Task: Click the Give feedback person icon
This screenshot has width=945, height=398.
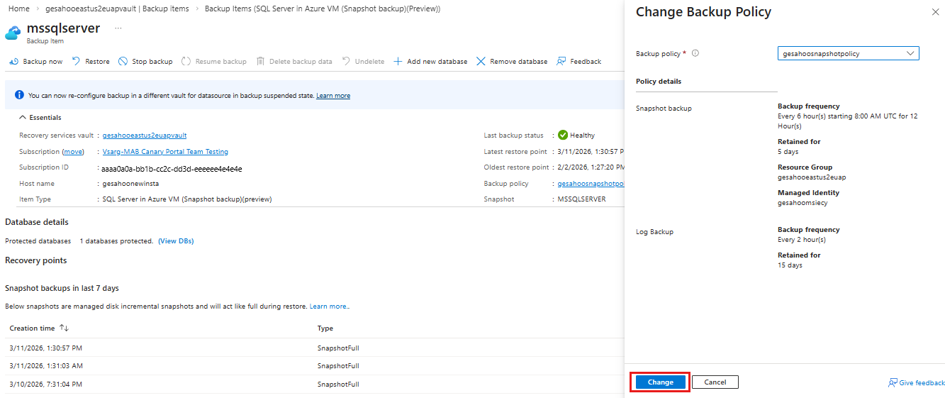Action: click(893, 382)
